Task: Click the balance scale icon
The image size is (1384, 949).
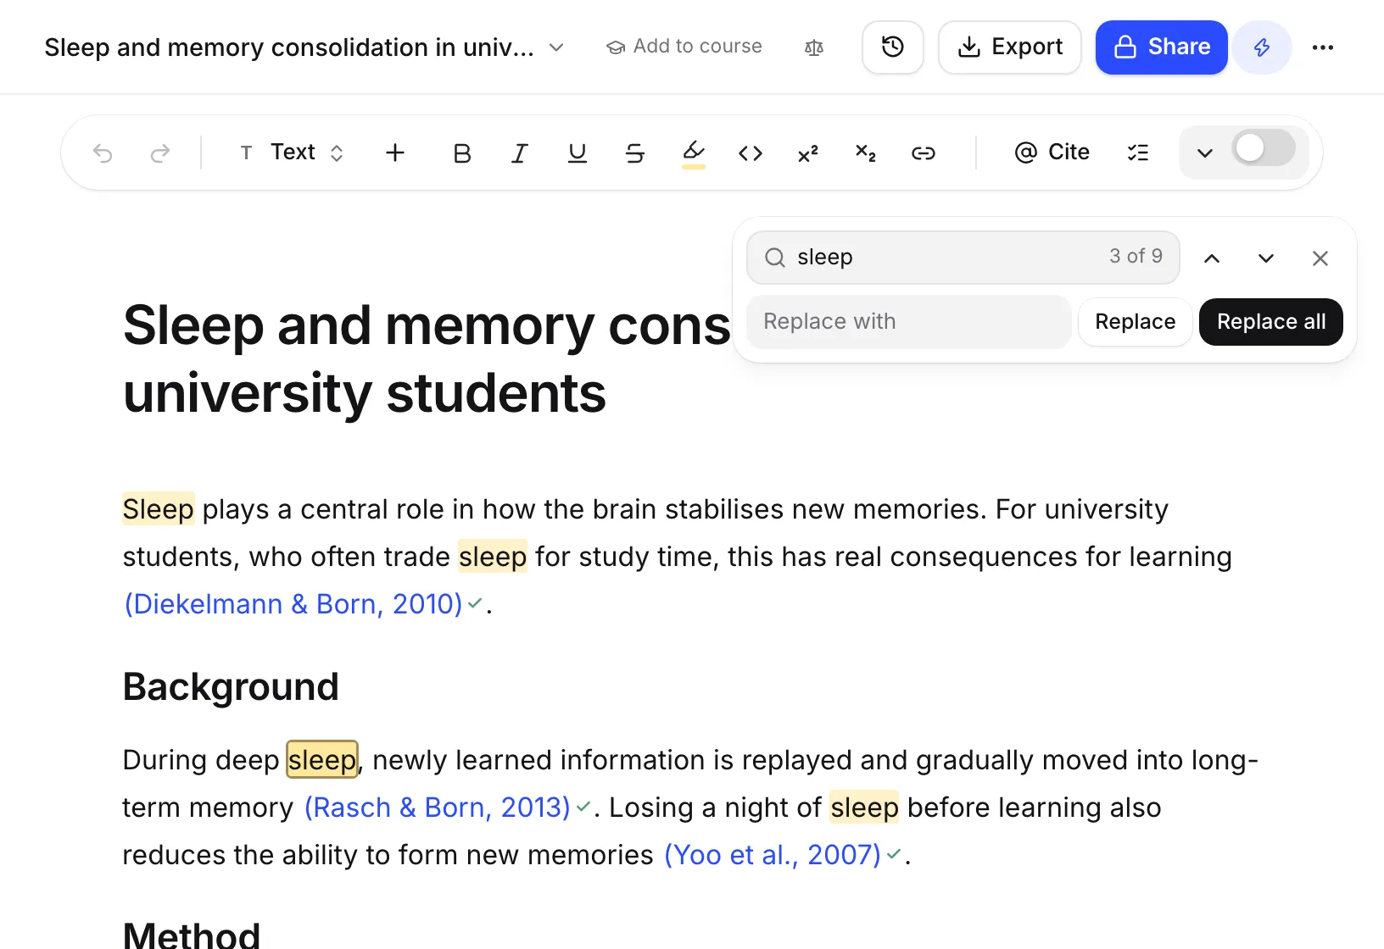Action: [x=814, y=47]
